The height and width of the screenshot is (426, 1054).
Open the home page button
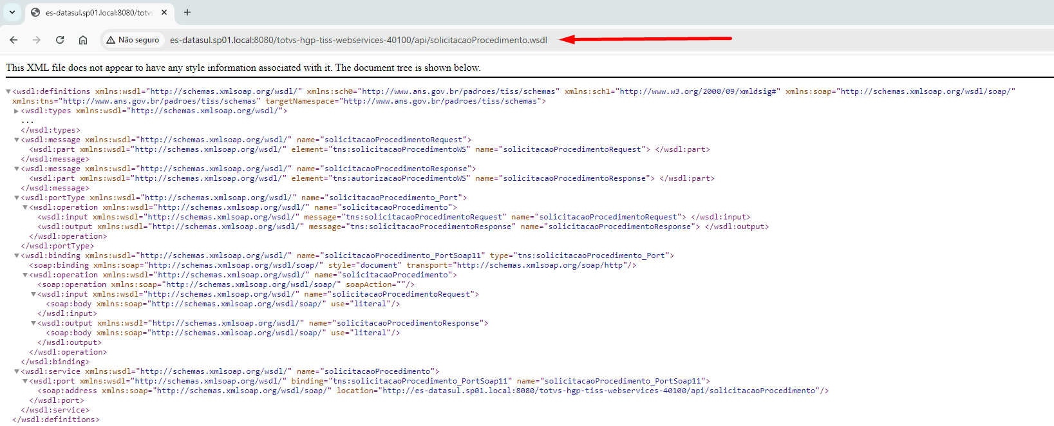83,40
